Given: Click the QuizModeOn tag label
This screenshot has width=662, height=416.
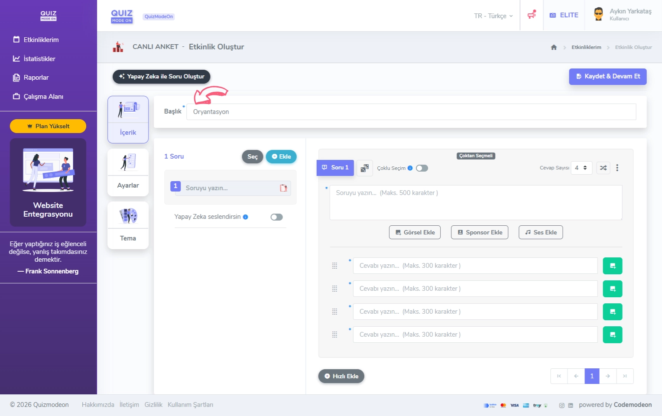Looking at the screenshot, I should pos(159,16).
